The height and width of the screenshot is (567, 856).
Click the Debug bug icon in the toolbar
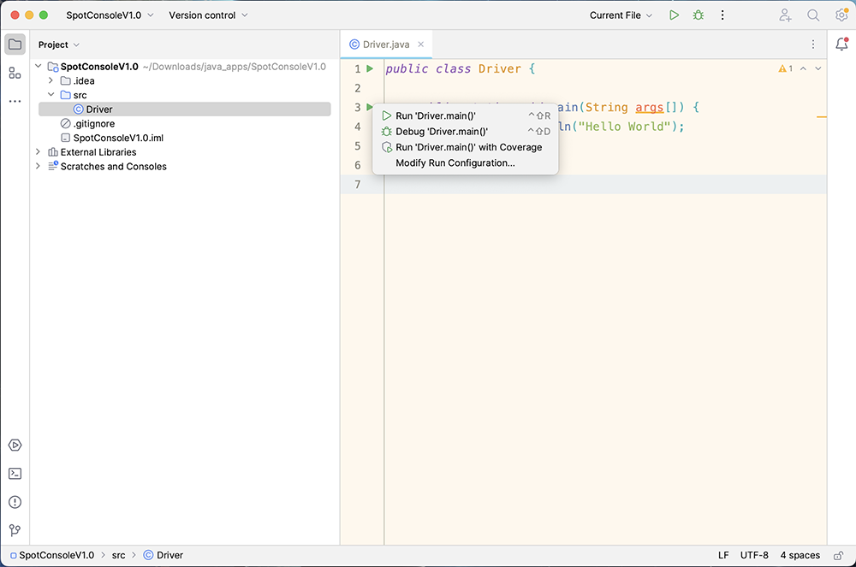tap(698, 15)
